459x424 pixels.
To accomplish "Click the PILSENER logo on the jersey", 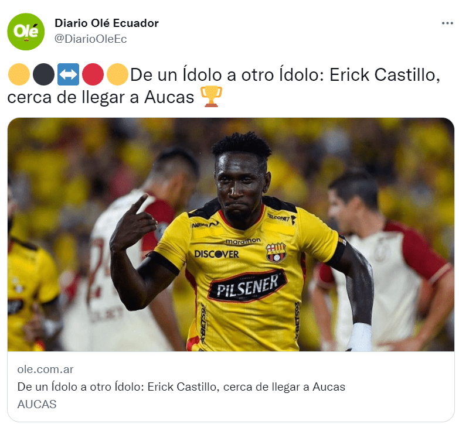I will [247, 287].
